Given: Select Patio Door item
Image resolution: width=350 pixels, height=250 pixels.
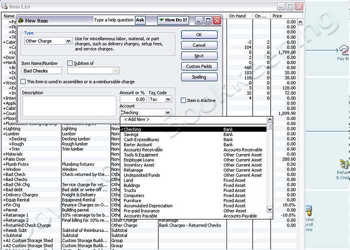Looking at the screenshot, I should pos(15,159).
